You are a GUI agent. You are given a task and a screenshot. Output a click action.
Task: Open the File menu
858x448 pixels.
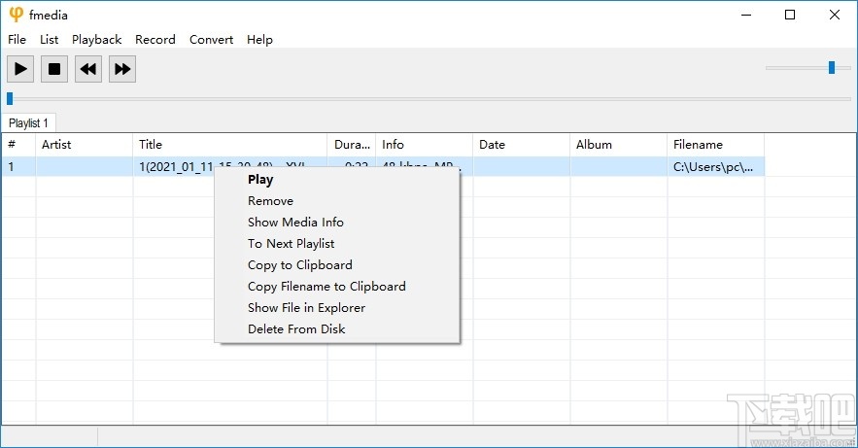[17, 40]
